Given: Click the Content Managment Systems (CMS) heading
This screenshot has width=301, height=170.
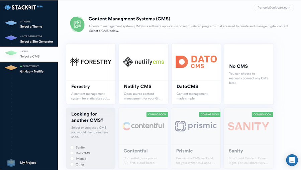Looking at the screenshot, I should (129, 19).
